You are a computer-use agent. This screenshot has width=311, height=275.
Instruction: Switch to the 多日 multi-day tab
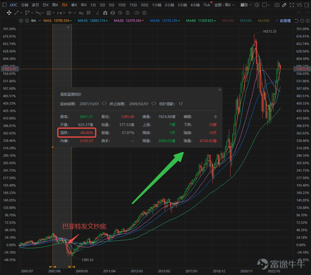point(35,5)
